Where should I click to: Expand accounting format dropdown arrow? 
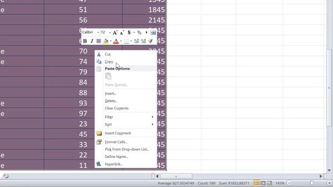pos(134,33)
